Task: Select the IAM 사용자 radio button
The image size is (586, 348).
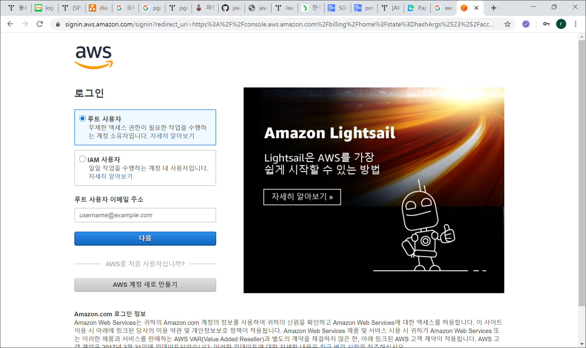Action: [x=82, y=159]
